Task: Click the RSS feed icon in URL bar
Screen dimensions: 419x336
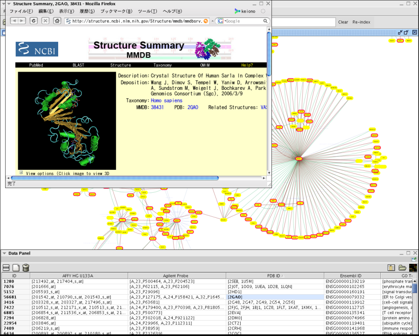Action: [206, 21]
